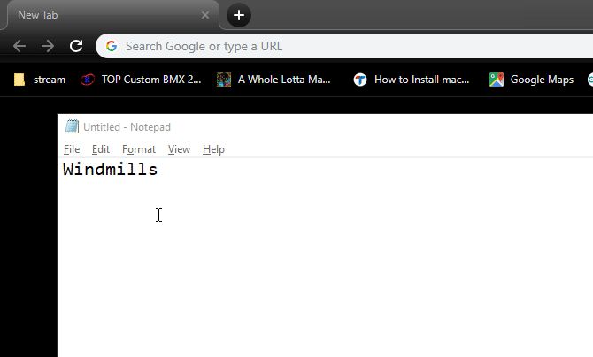Open the File menu in Notepad
This screenshot has height=357, width=593.
click(72, 149)
